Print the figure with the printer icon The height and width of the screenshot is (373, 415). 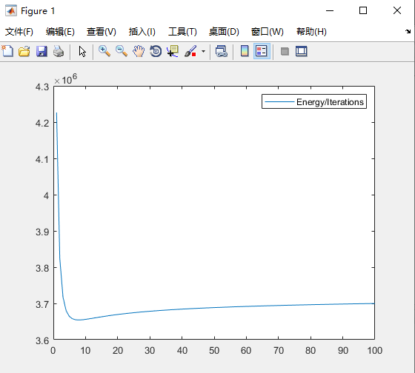[59, 51]
